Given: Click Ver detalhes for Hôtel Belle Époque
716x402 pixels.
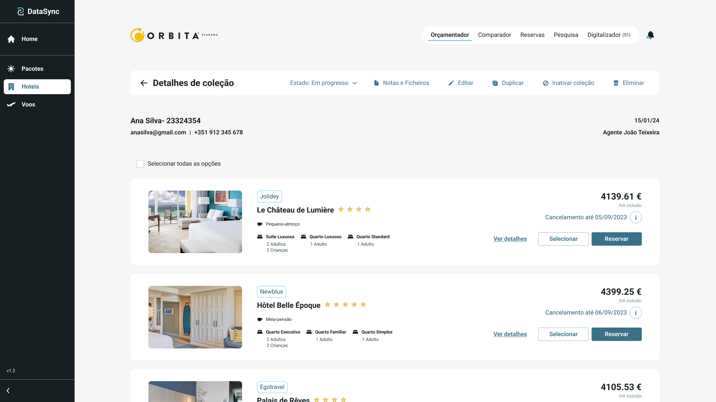Looking at the screenshot, I should click(x=510, y=334).
